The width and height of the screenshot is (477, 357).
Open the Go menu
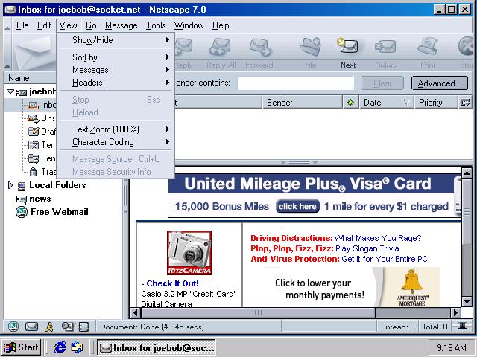click(x=91, y=25)
